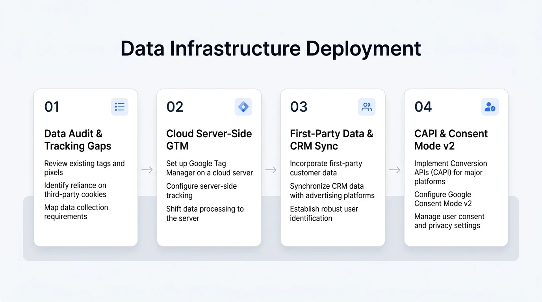Select the 'Cloud Server-Side GTM' heading
The height and width of the screenshot is (302, 542).
point(209,140)
